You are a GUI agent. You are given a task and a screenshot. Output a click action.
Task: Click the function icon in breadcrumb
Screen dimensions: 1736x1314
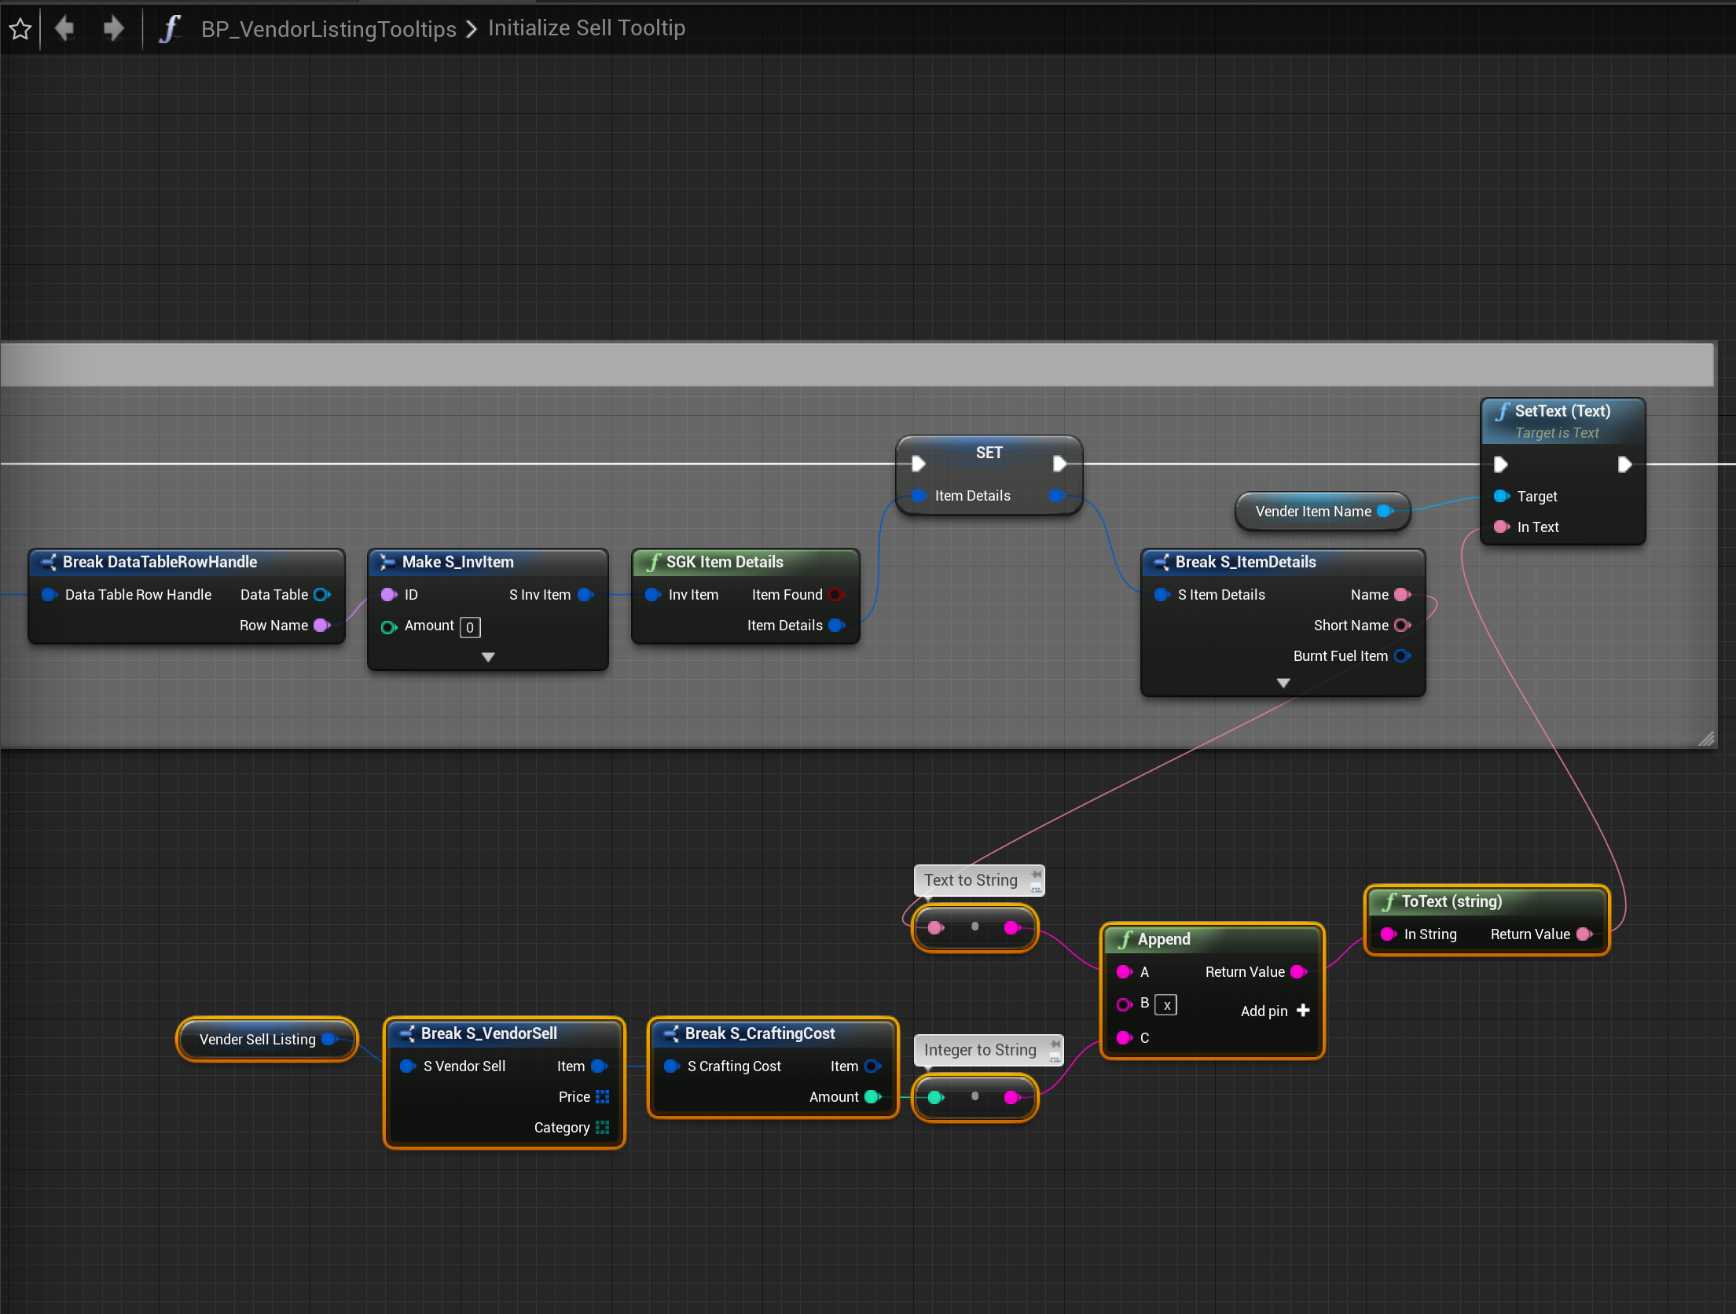tap(170, 29)
